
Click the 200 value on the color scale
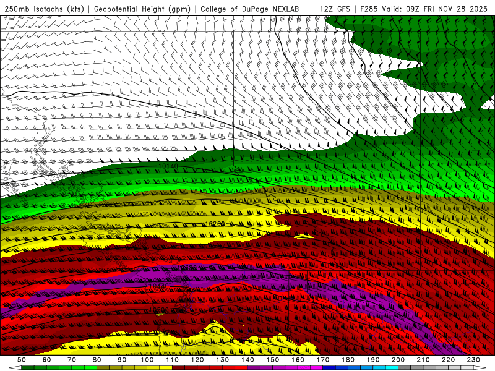pyautogui.click(x=398, y=360)
